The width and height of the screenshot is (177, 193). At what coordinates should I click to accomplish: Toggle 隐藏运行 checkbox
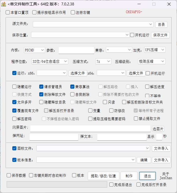click(14, 87)
